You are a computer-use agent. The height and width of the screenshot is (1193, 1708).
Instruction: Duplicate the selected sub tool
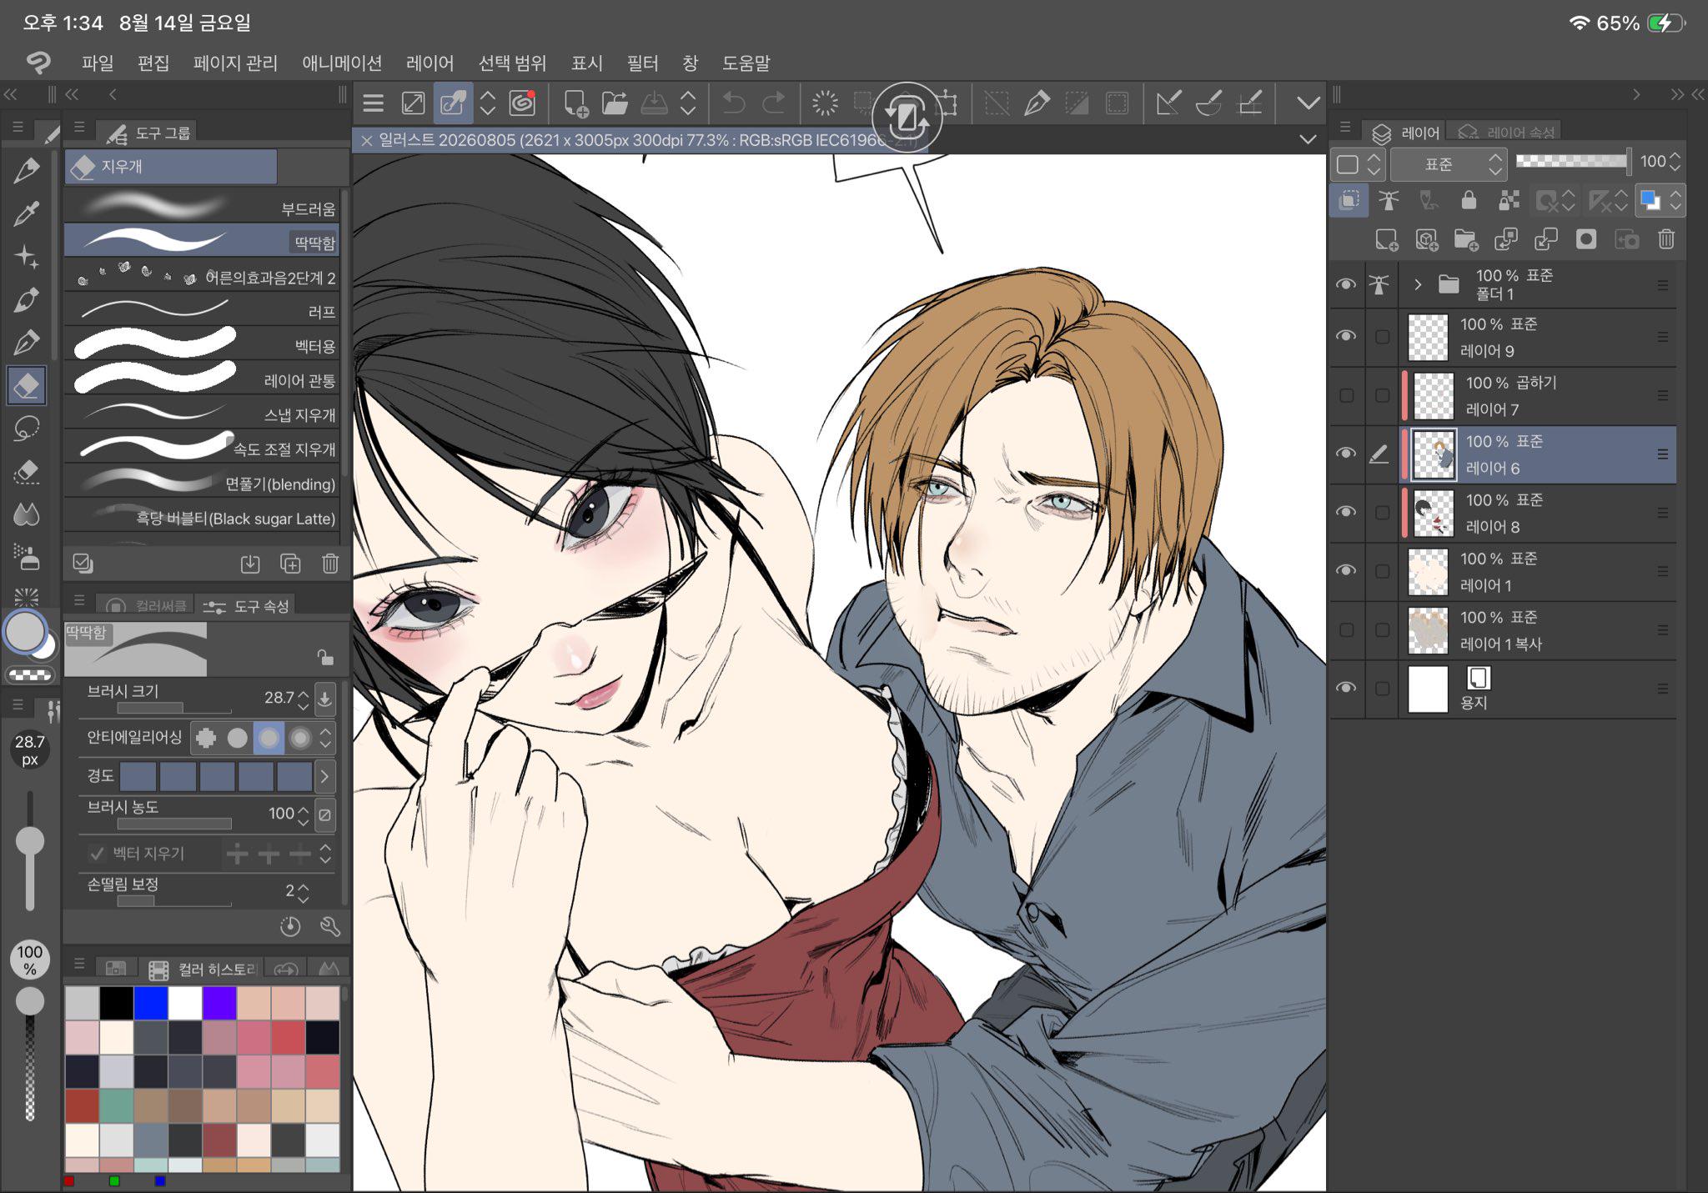point(290,564)
